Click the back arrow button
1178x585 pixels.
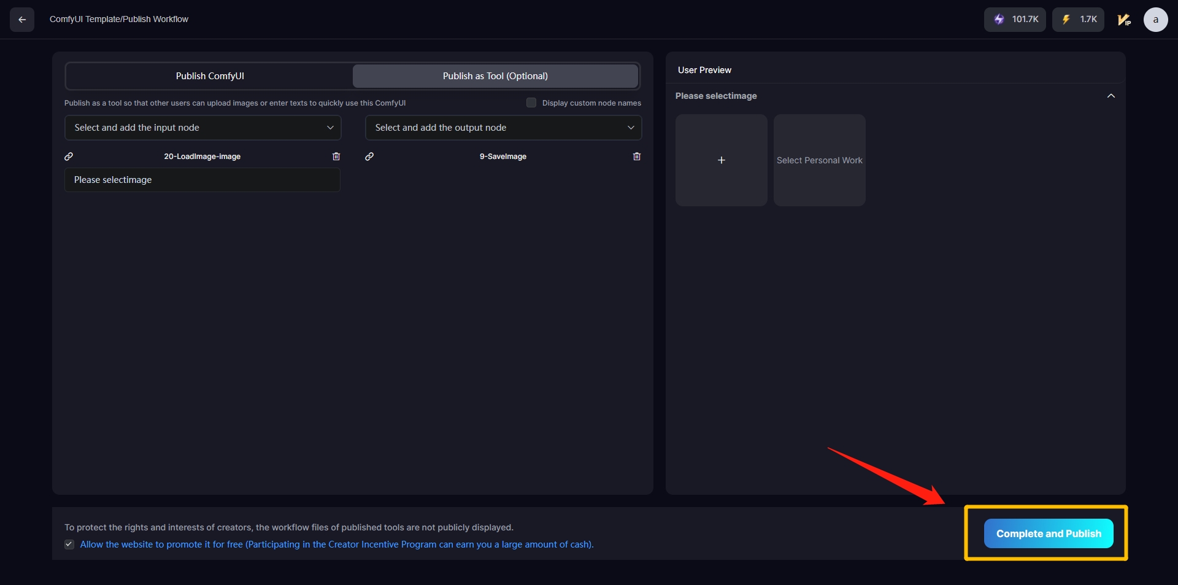(x=22, y=20)
